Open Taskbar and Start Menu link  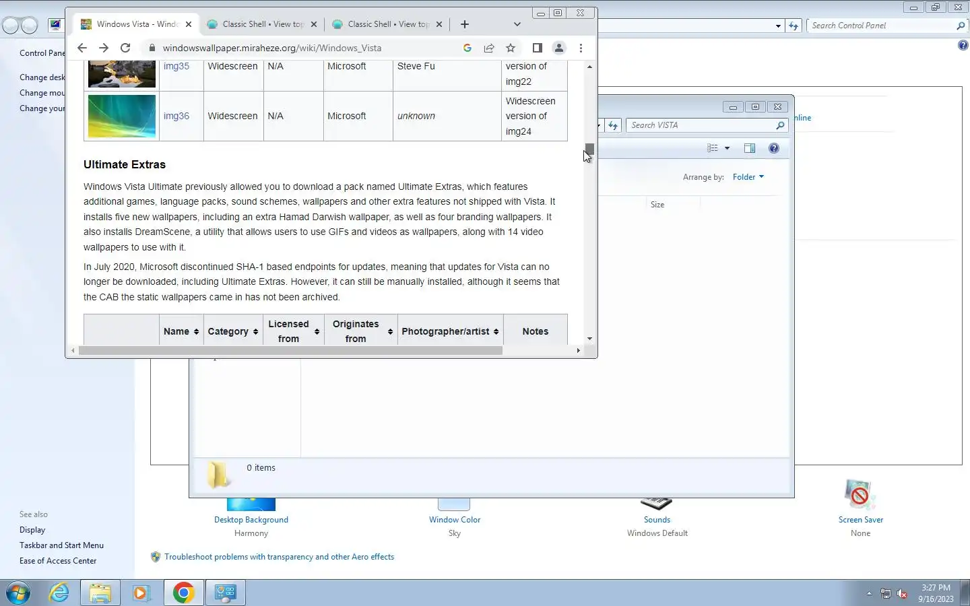coord(61,545)
